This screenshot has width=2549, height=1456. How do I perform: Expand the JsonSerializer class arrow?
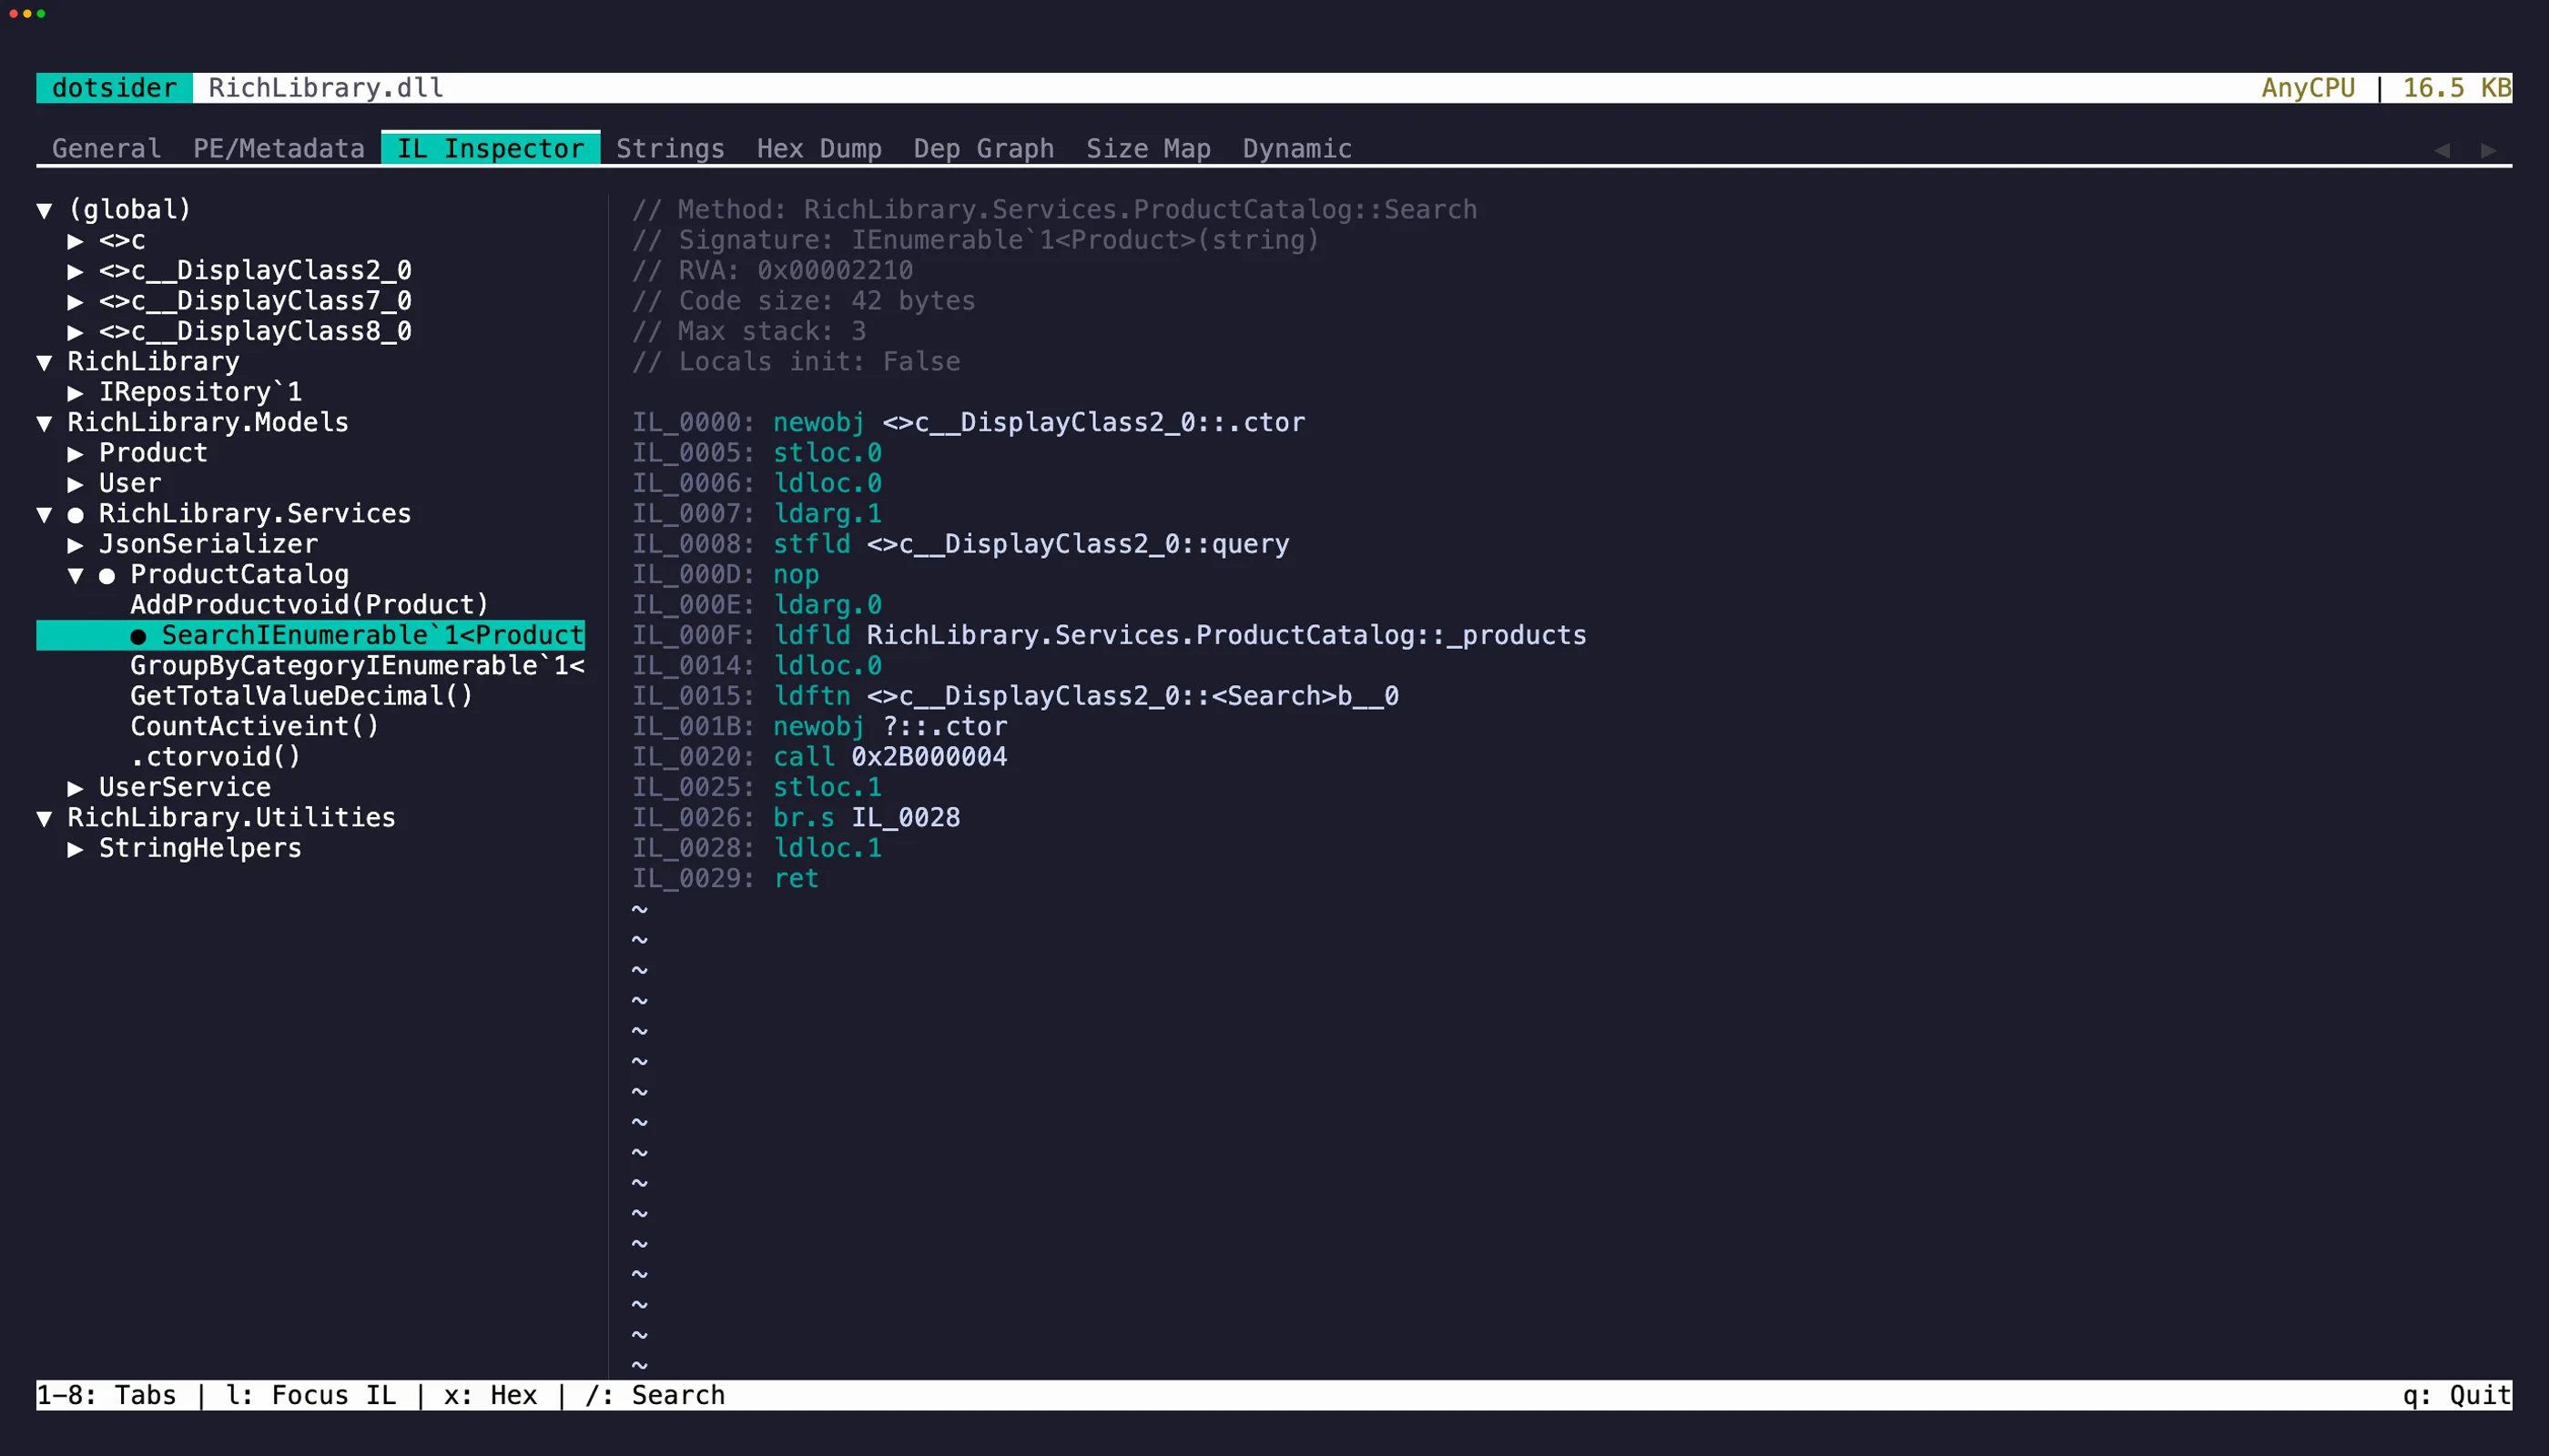tap(75, 545)
